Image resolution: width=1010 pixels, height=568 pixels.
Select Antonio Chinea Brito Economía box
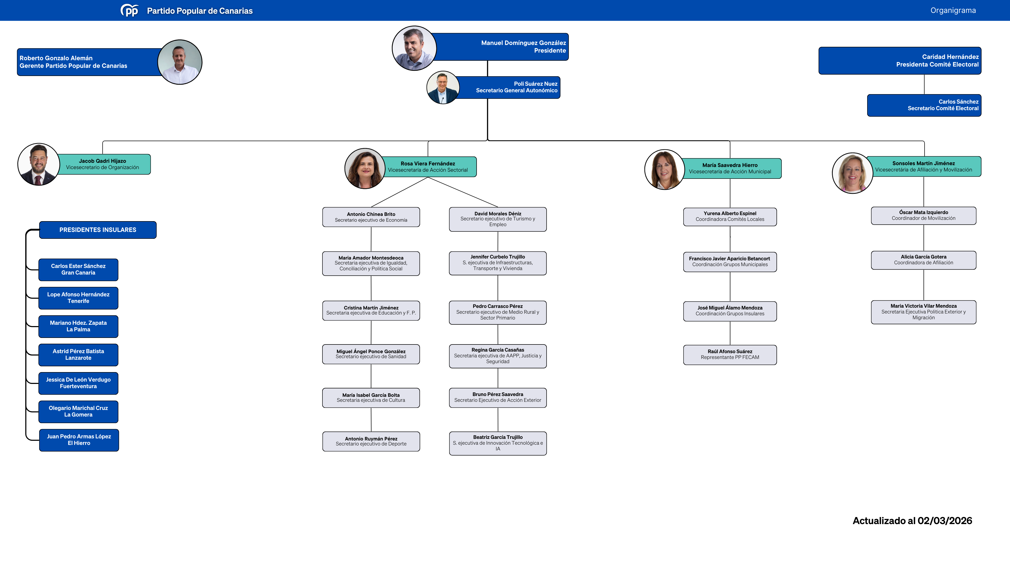click(371, 217)
